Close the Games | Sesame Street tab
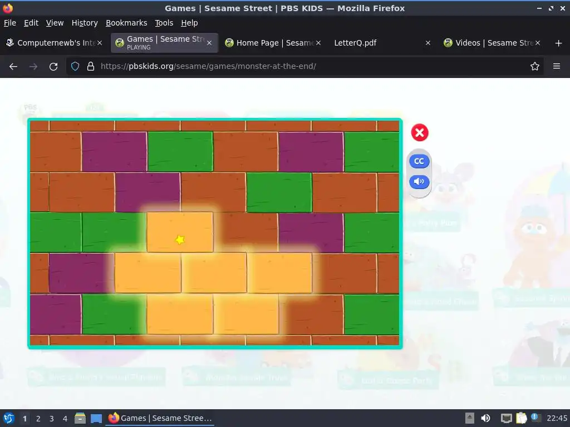Screen dimensions: 570x427 click(209, 43)
